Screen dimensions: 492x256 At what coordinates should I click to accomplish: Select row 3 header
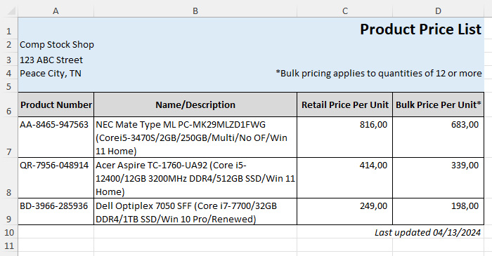pyautogui.click(x=8, y=60)
